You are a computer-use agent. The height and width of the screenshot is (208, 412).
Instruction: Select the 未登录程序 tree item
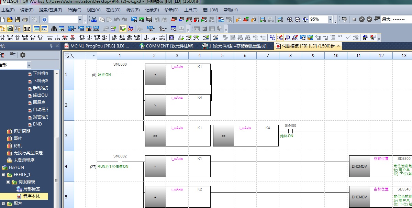(24, 160)
